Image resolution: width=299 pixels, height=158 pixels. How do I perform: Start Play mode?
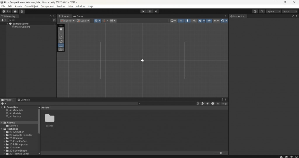[143, 11]
